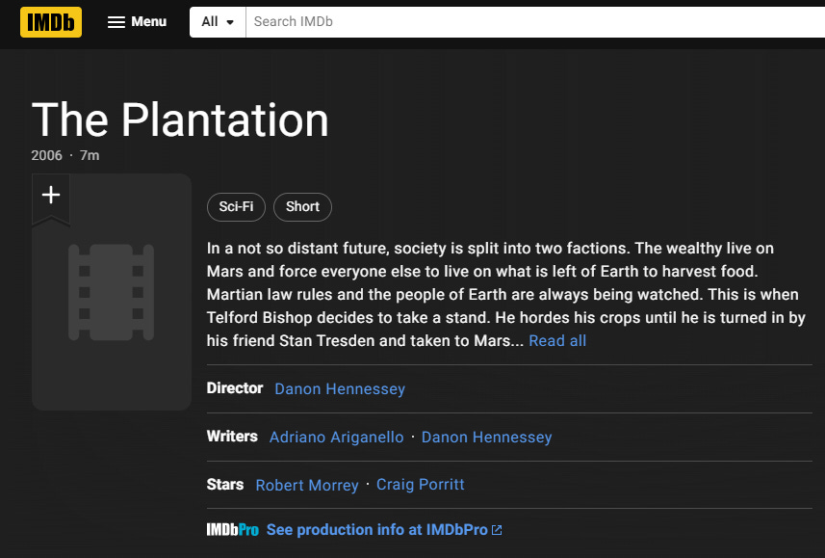This screenshot has height=558, width=825.
Task: Click the Stars label
Action: tap(225, 484)
